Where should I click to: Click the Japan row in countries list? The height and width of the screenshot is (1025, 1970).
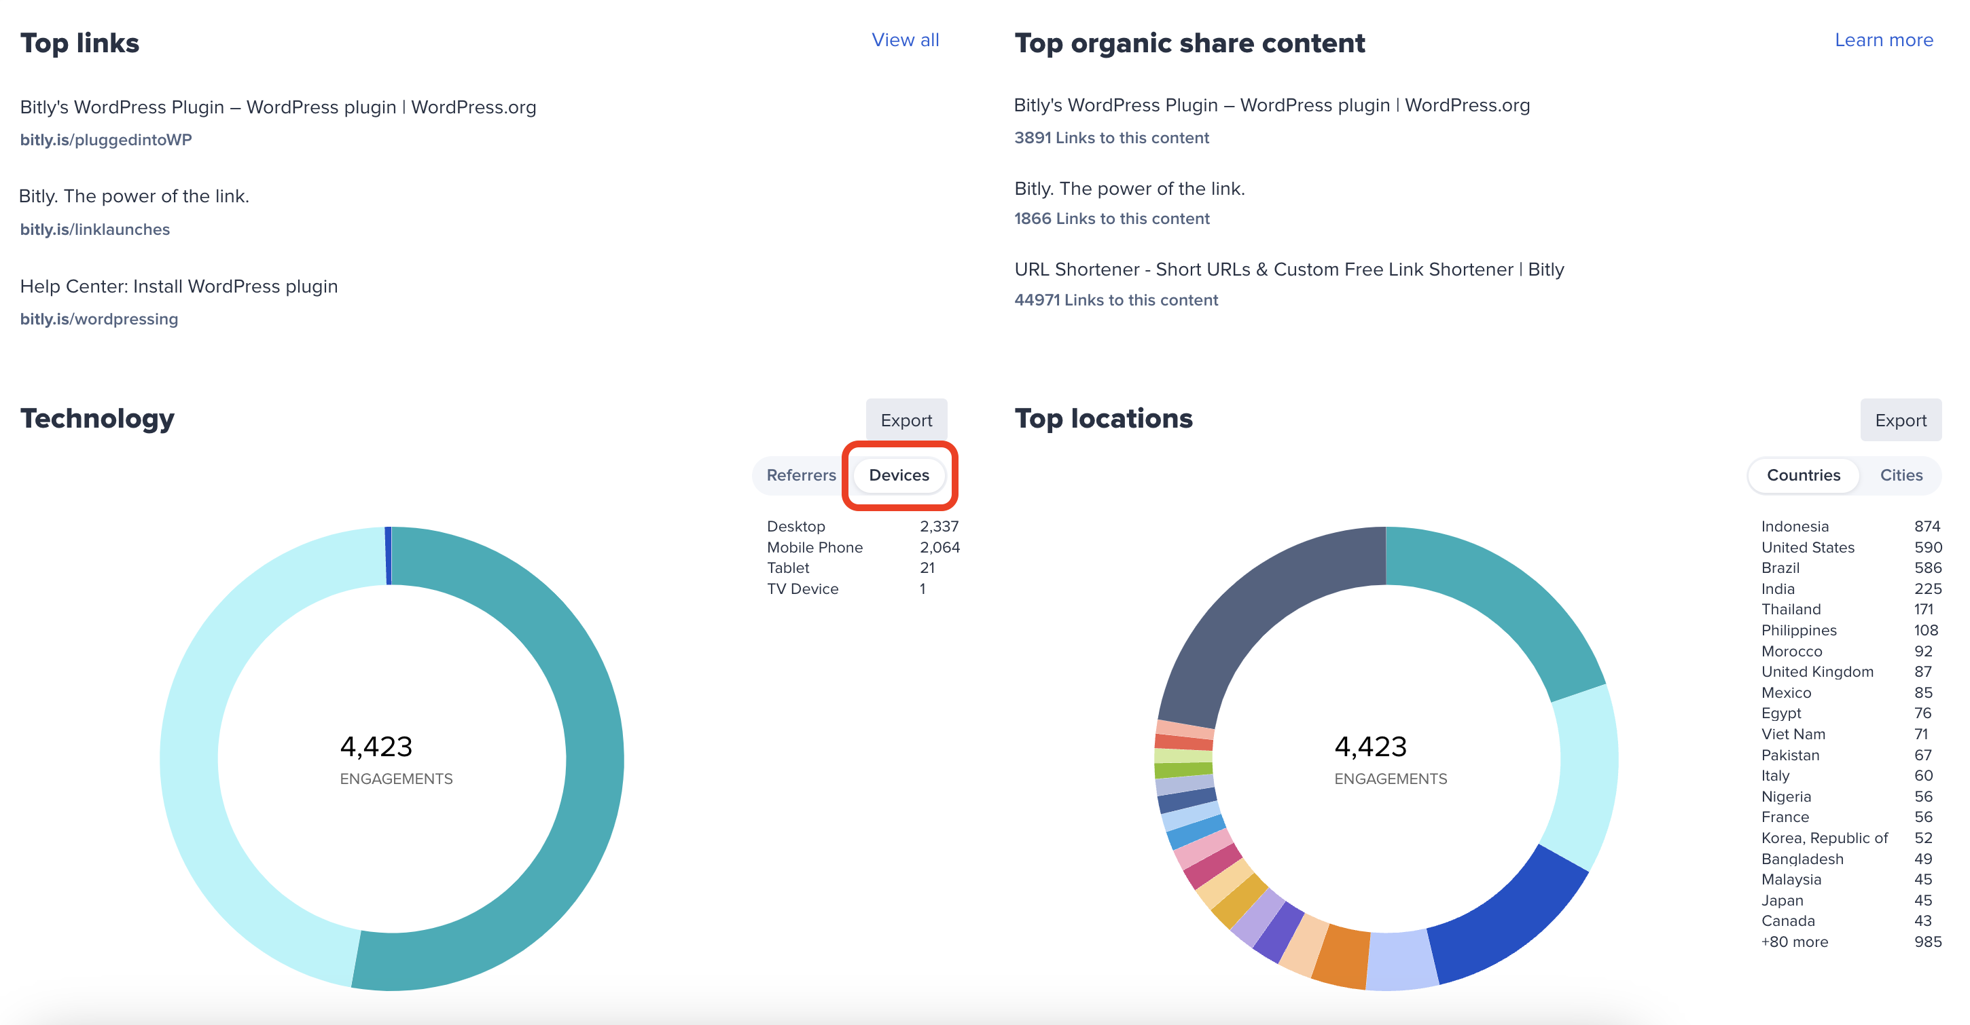(x=1847, y=900)
